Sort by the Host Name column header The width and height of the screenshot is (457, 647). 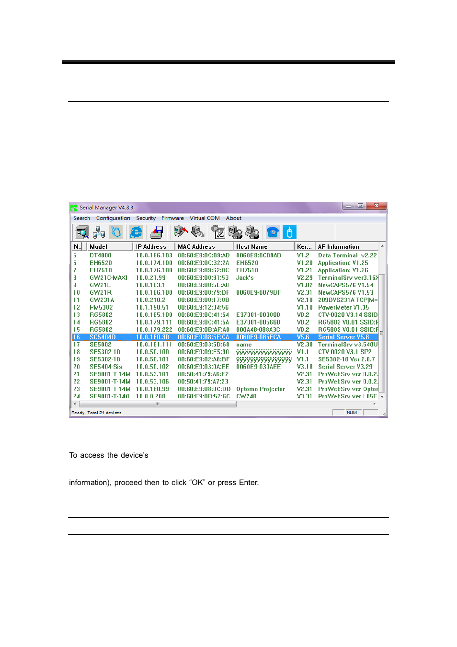point(263,246)
